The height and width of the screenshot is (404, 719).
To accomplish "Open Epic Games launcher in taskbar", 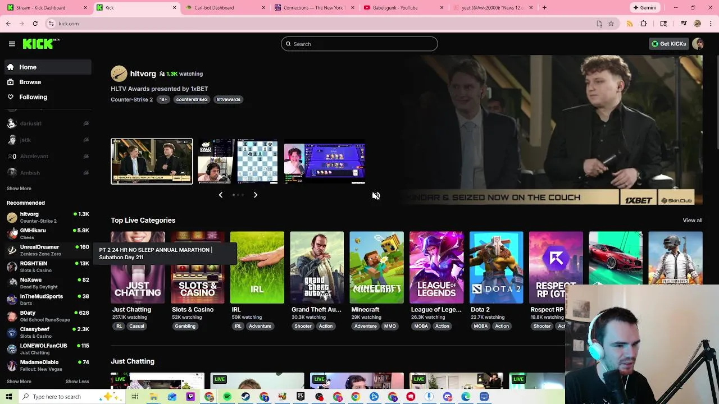I will [x=301, y=397].
